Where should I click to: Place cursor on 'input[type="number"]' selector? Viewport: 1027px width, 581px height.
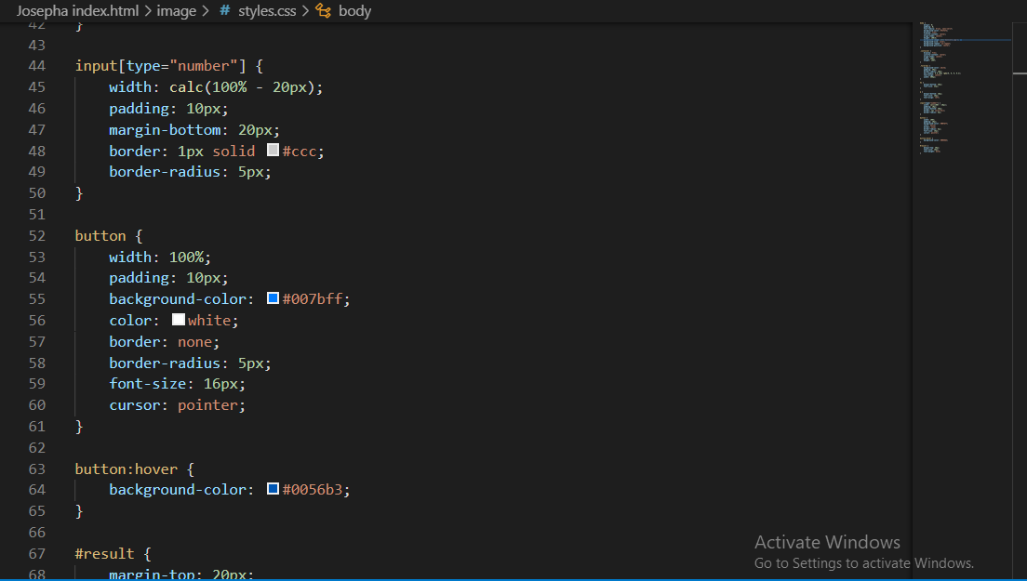pos(160,66)
